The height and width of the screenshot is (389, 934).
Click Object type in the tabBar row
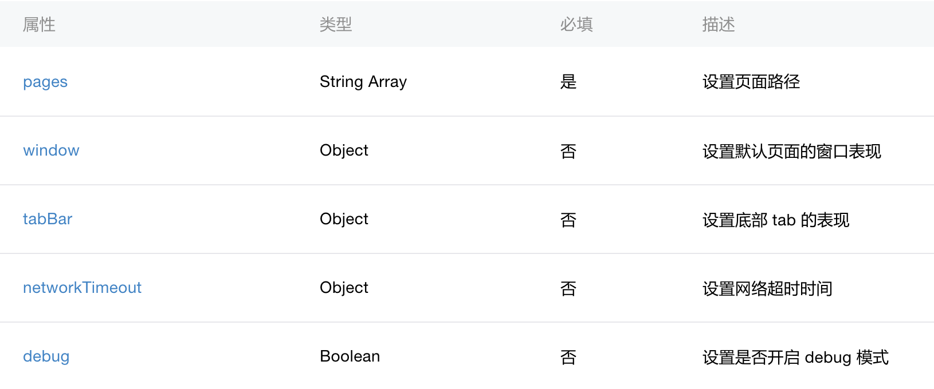[x=344, y=219]
